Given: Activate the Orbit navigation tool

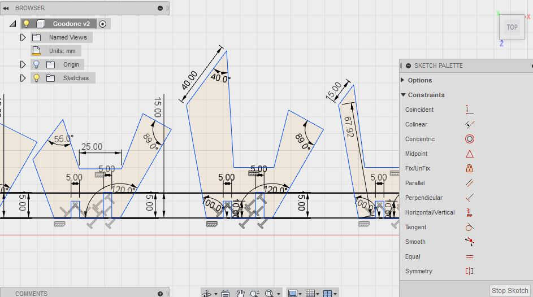Looking at the screenshot, I should pos(207,293).
